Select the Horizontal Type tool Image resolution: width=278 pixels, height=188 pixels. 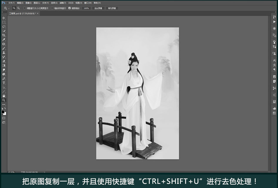[x=4, y=83]
